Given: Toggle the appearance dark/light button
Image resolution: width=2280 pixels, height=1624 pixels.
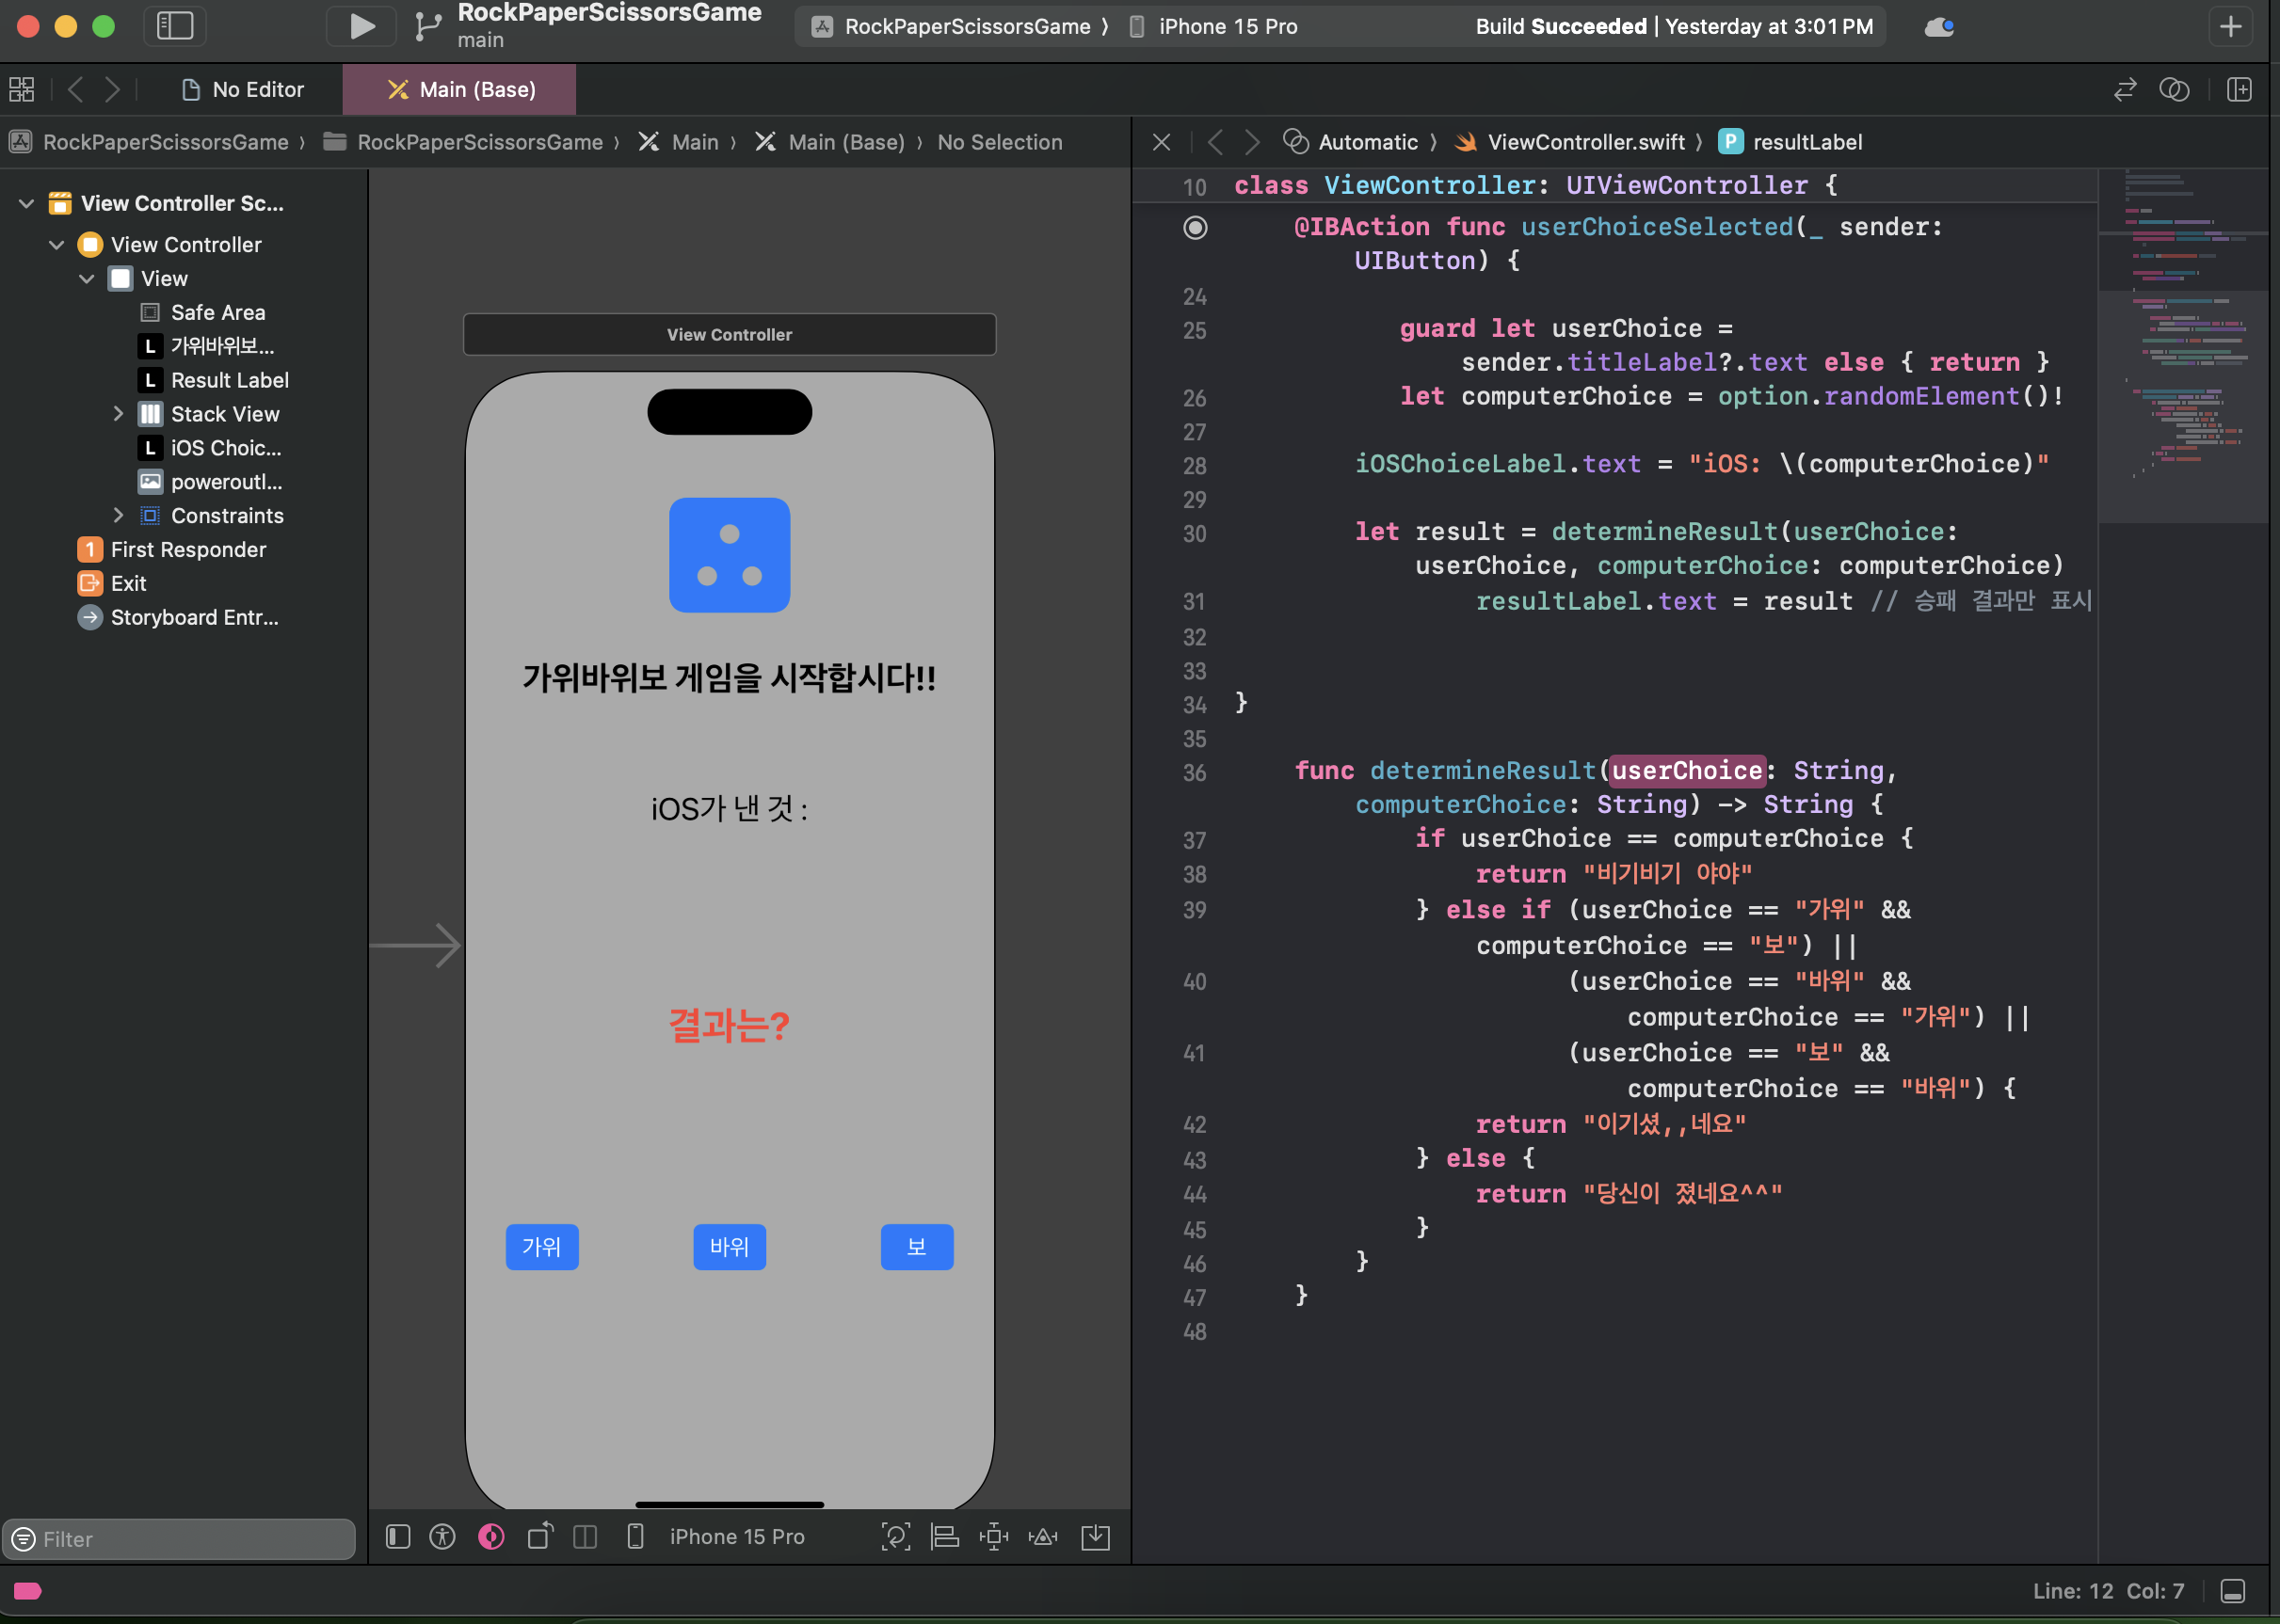Looking at the screenshot, I should (491, 1537).
